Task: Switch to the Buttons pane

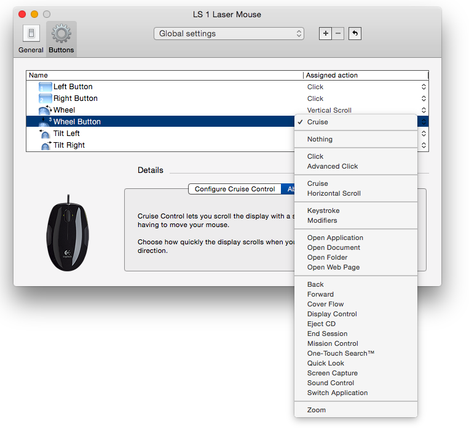Action: [61, 39]
